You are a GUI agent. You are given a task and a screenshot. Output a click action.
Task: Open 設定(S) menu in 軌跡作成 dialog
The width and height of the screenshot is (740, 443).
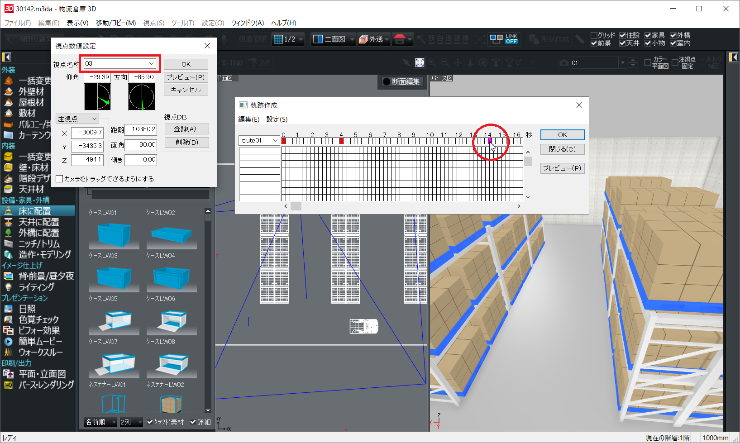(x=277, y=119)
